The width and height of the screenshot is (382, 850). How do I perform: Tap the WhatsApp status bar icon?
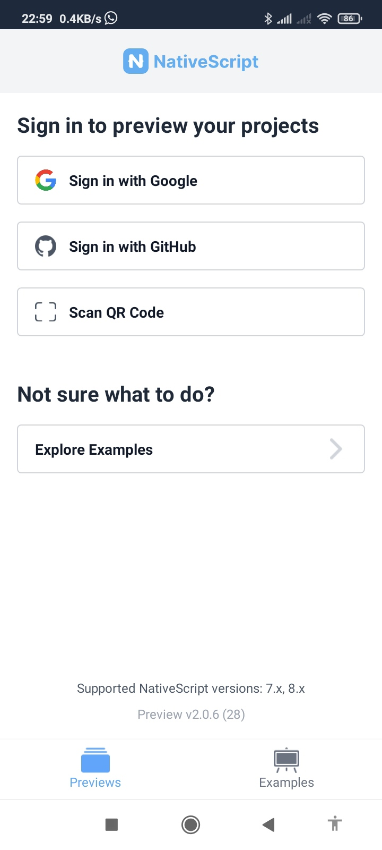tap(111, 19)
